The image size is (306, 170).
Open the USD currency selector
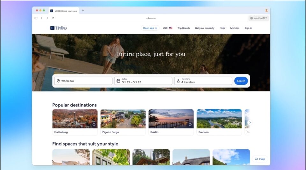(167, 28)
